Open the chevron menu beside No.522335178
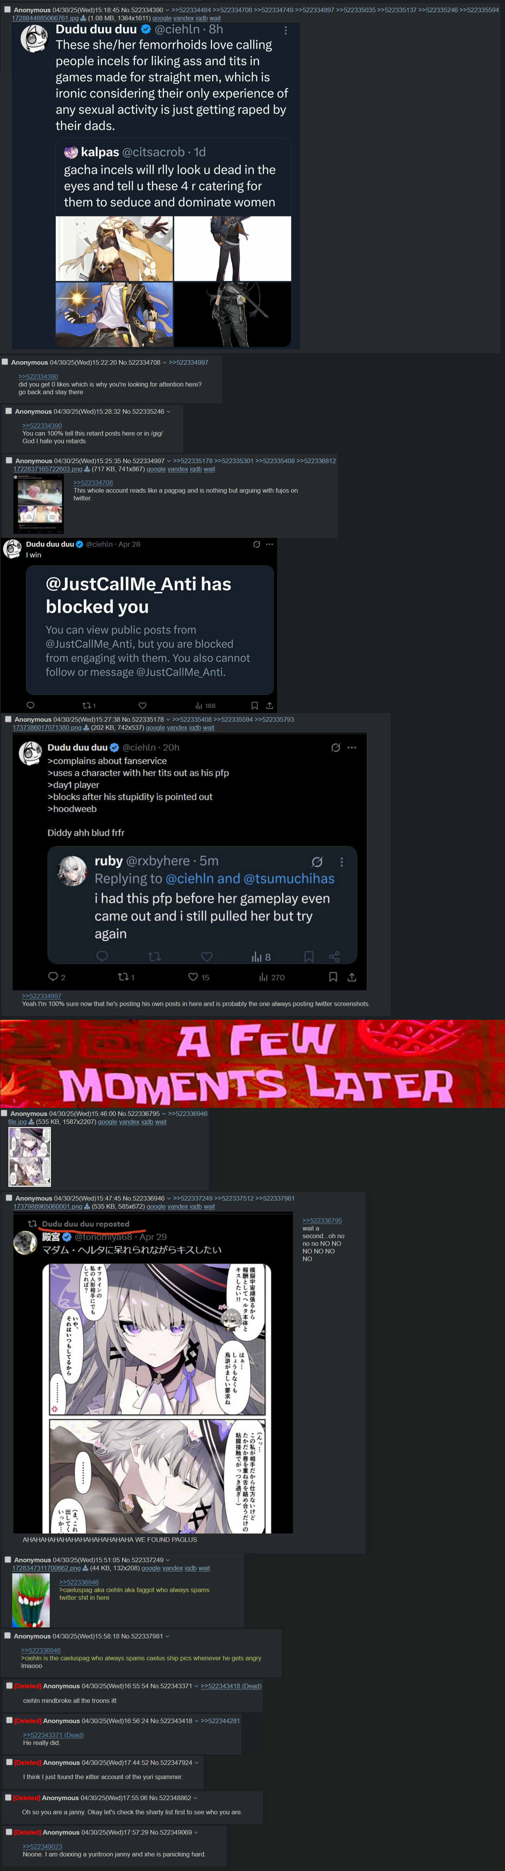 point(168,720)
